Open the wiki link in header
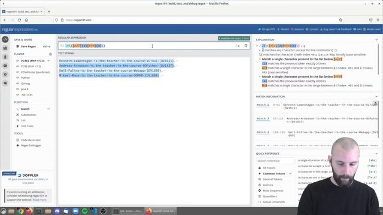The height and width of the screenshot is (215, 383). coord(358,29)
